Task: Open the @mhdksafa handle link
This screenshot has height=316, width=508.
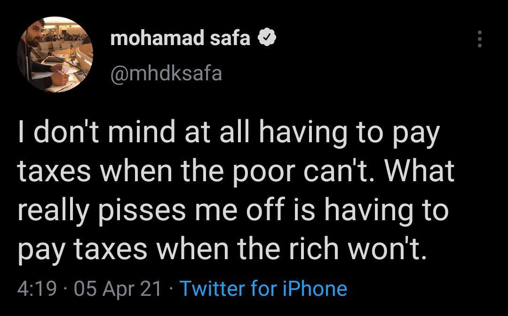Action: [x=166, y=74]
